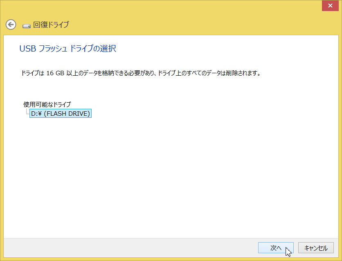Click the yellow window border at bottom
Viewport: 342px width, 261px height.
click(164, 259)
